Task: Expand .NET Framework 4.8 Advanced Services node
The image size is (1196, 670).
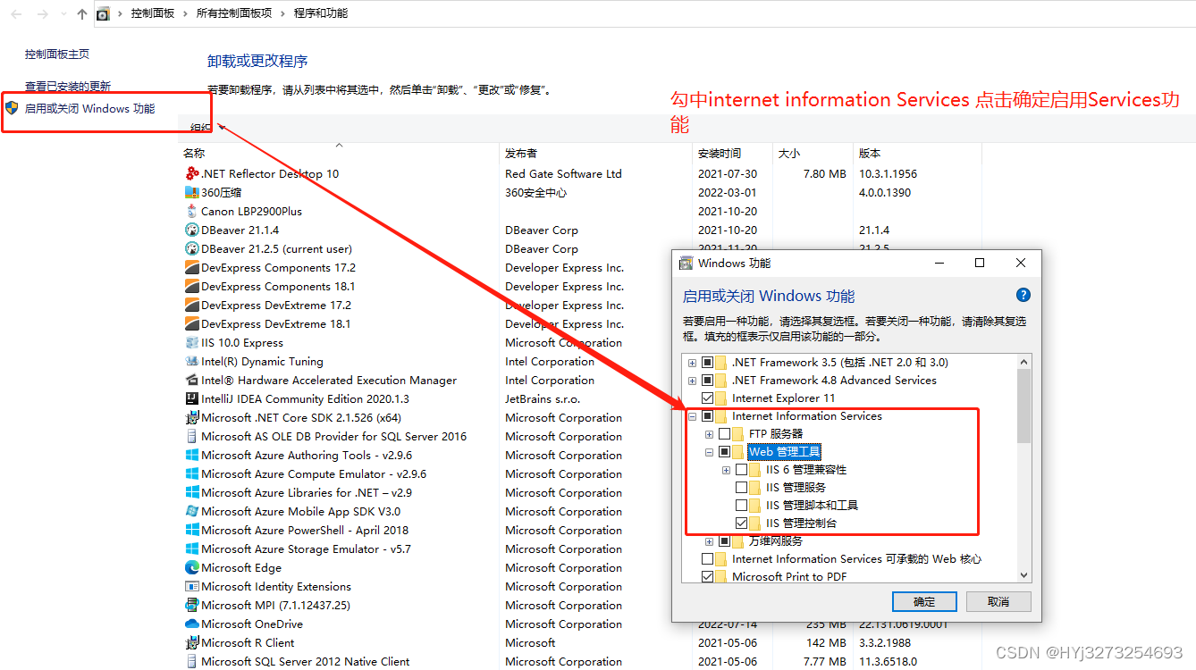Action: coord(692,381)
